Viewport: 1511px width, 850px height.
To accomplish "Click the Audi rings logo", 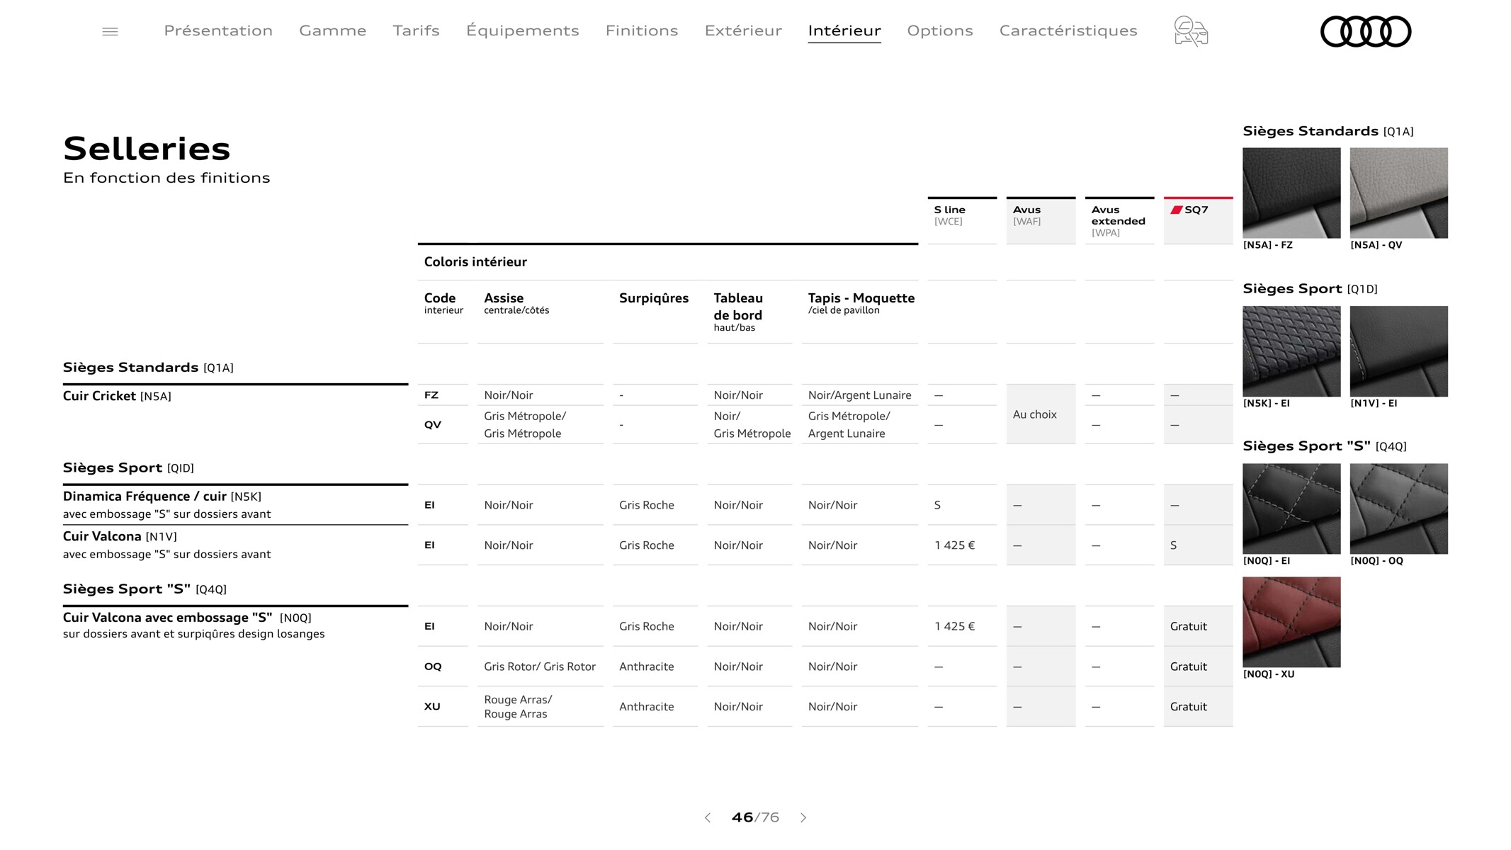I will pyautogui.click(x=1366, y=32).
